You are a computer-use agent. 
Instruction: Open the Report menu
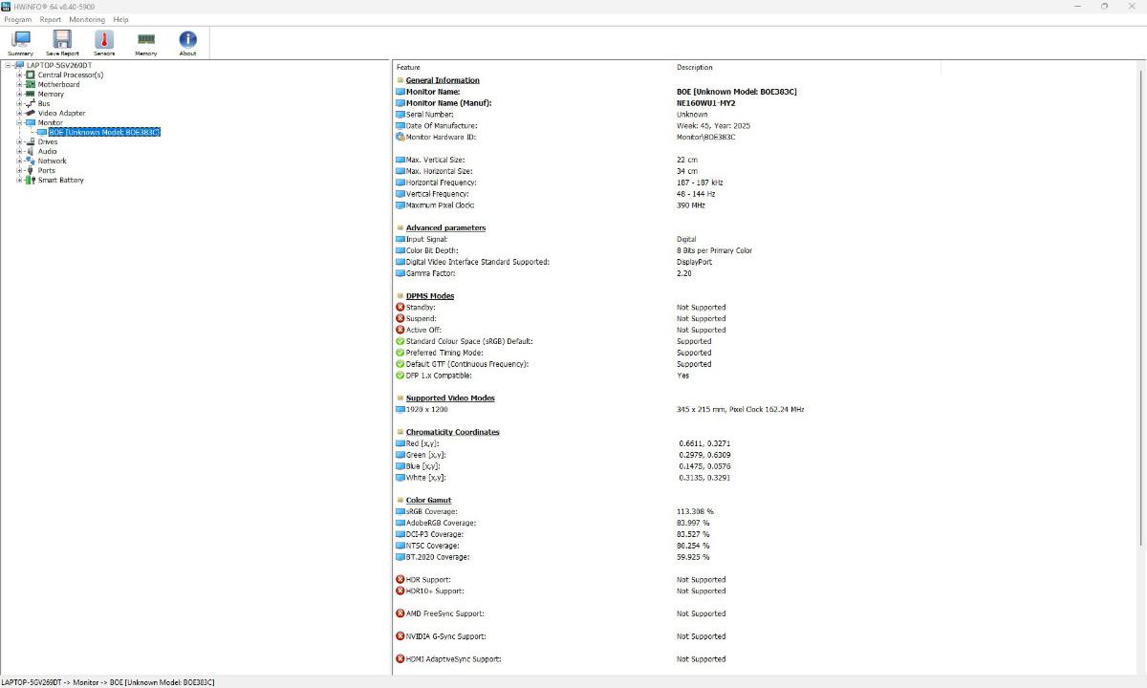[51, 19]
